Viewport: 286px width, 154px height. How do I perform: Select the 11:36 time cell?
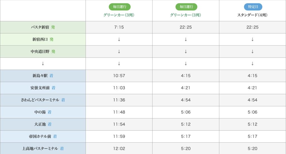coord(119,100)
